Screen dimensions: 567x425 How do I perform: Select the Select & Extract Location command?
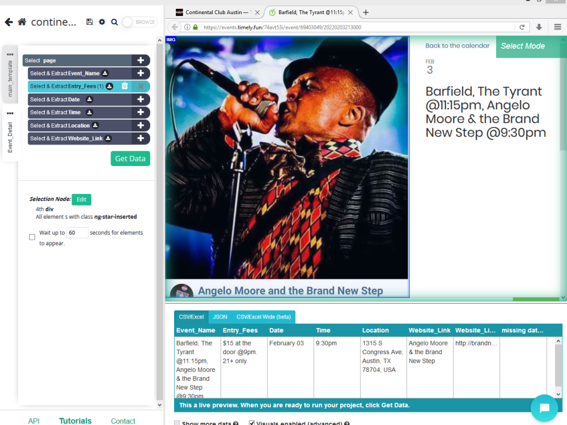coord(79,125)
